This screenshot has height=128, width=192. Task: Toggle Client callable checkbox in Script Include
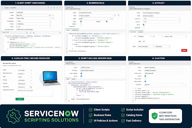point(81,73)
